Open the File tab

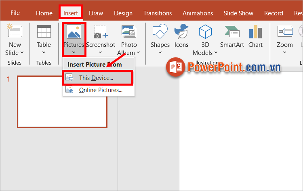pos(15,13)
